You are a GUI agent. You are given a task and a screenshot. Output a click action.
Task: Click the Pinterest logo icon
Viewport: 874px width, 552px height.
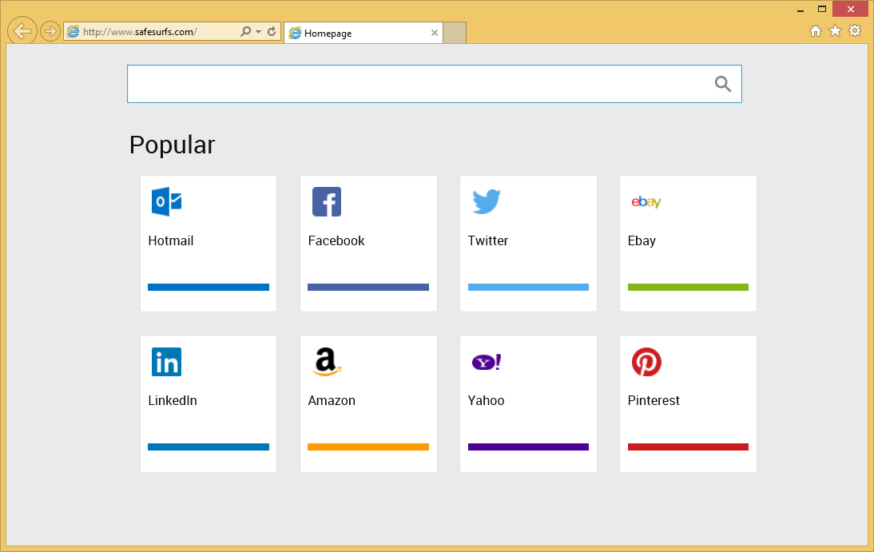pos(646,362)
